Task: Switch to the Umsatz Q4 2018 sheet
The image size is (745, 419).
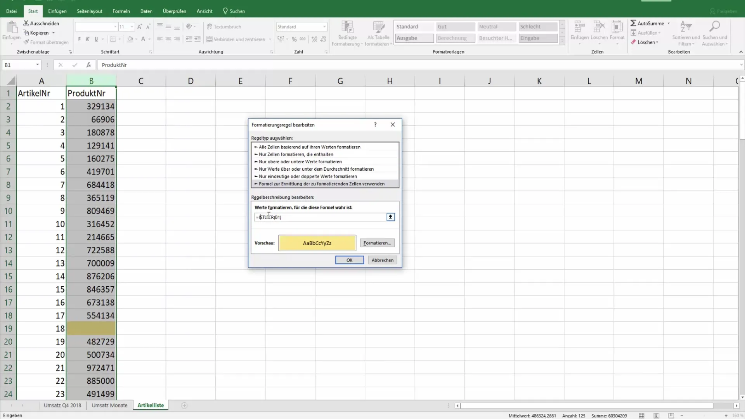Action: coord(62,405)
